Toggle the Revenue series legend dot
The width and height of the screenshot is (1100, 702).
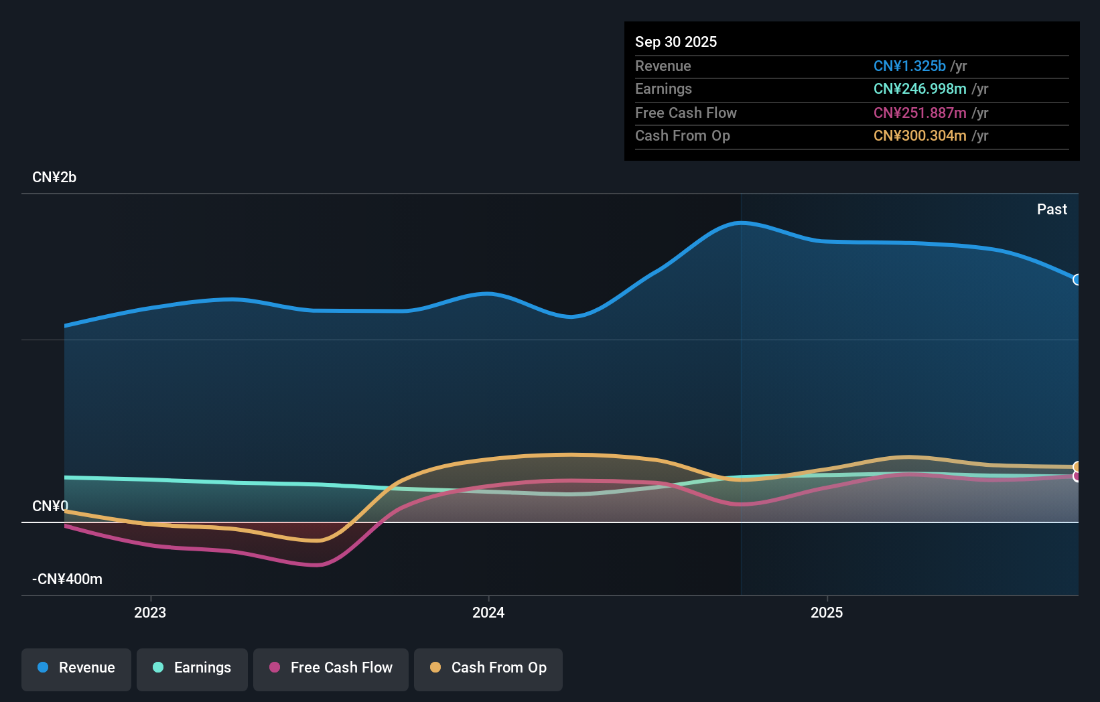coord(42,668)
